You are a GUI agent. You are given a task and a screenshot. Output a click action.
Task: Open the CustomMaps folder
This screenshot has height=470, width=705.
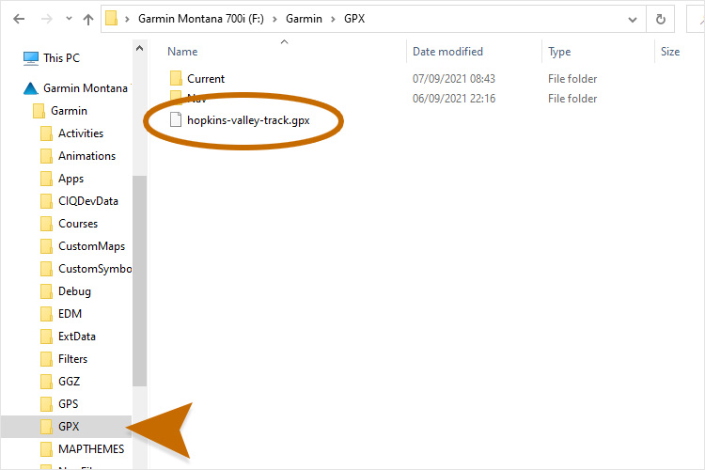pyautogui.click(x=92, y=246)
